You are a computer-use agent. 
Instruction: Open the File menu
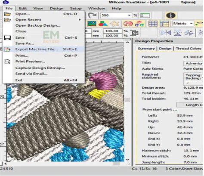tap(9, 9)
